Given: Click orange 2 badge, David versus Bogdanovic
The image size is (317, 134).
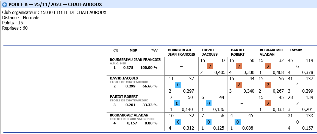Looking at the screenshot, I should [x=268, y=85].
